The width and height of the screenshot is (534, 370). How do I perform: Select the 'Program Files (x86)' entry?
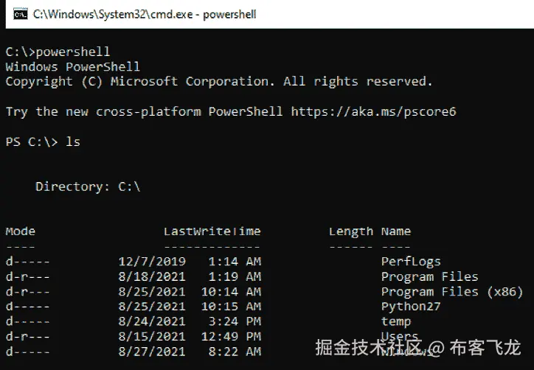[x=451, y=291]
